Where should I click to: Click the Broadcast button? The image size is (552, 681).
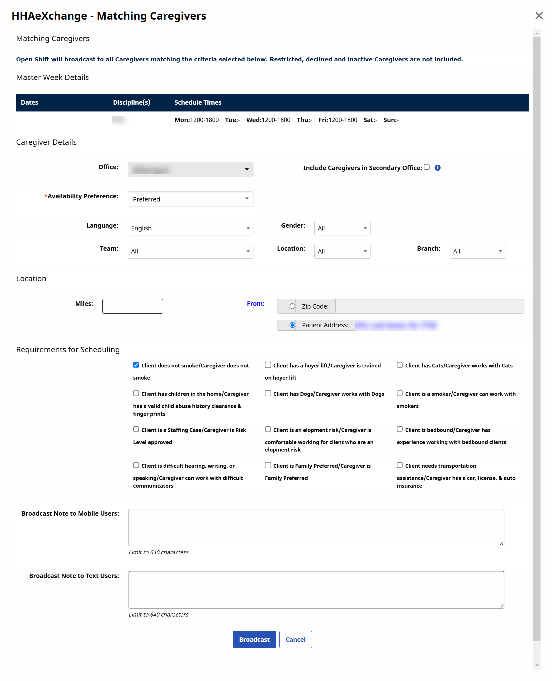(254, 639)
